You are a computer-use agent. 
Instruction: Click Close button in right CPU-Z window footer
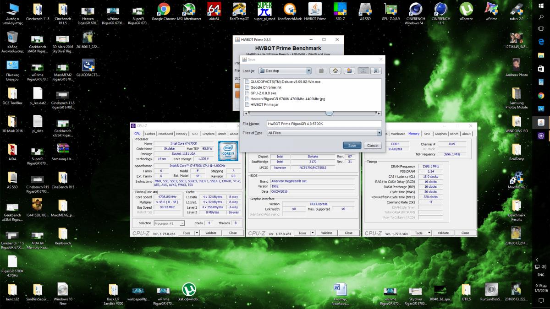(465, 233)
